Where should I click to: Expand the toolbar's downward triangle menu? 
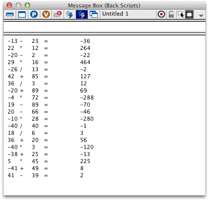[x=201, y=16]
